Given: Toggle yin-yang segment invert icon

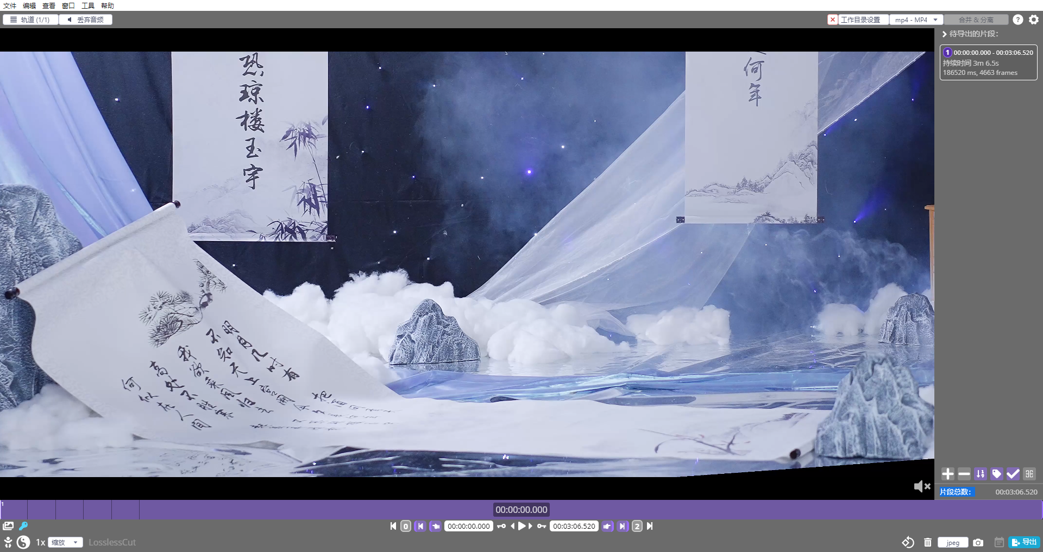Looking at the screenshot, I should 23,542.
